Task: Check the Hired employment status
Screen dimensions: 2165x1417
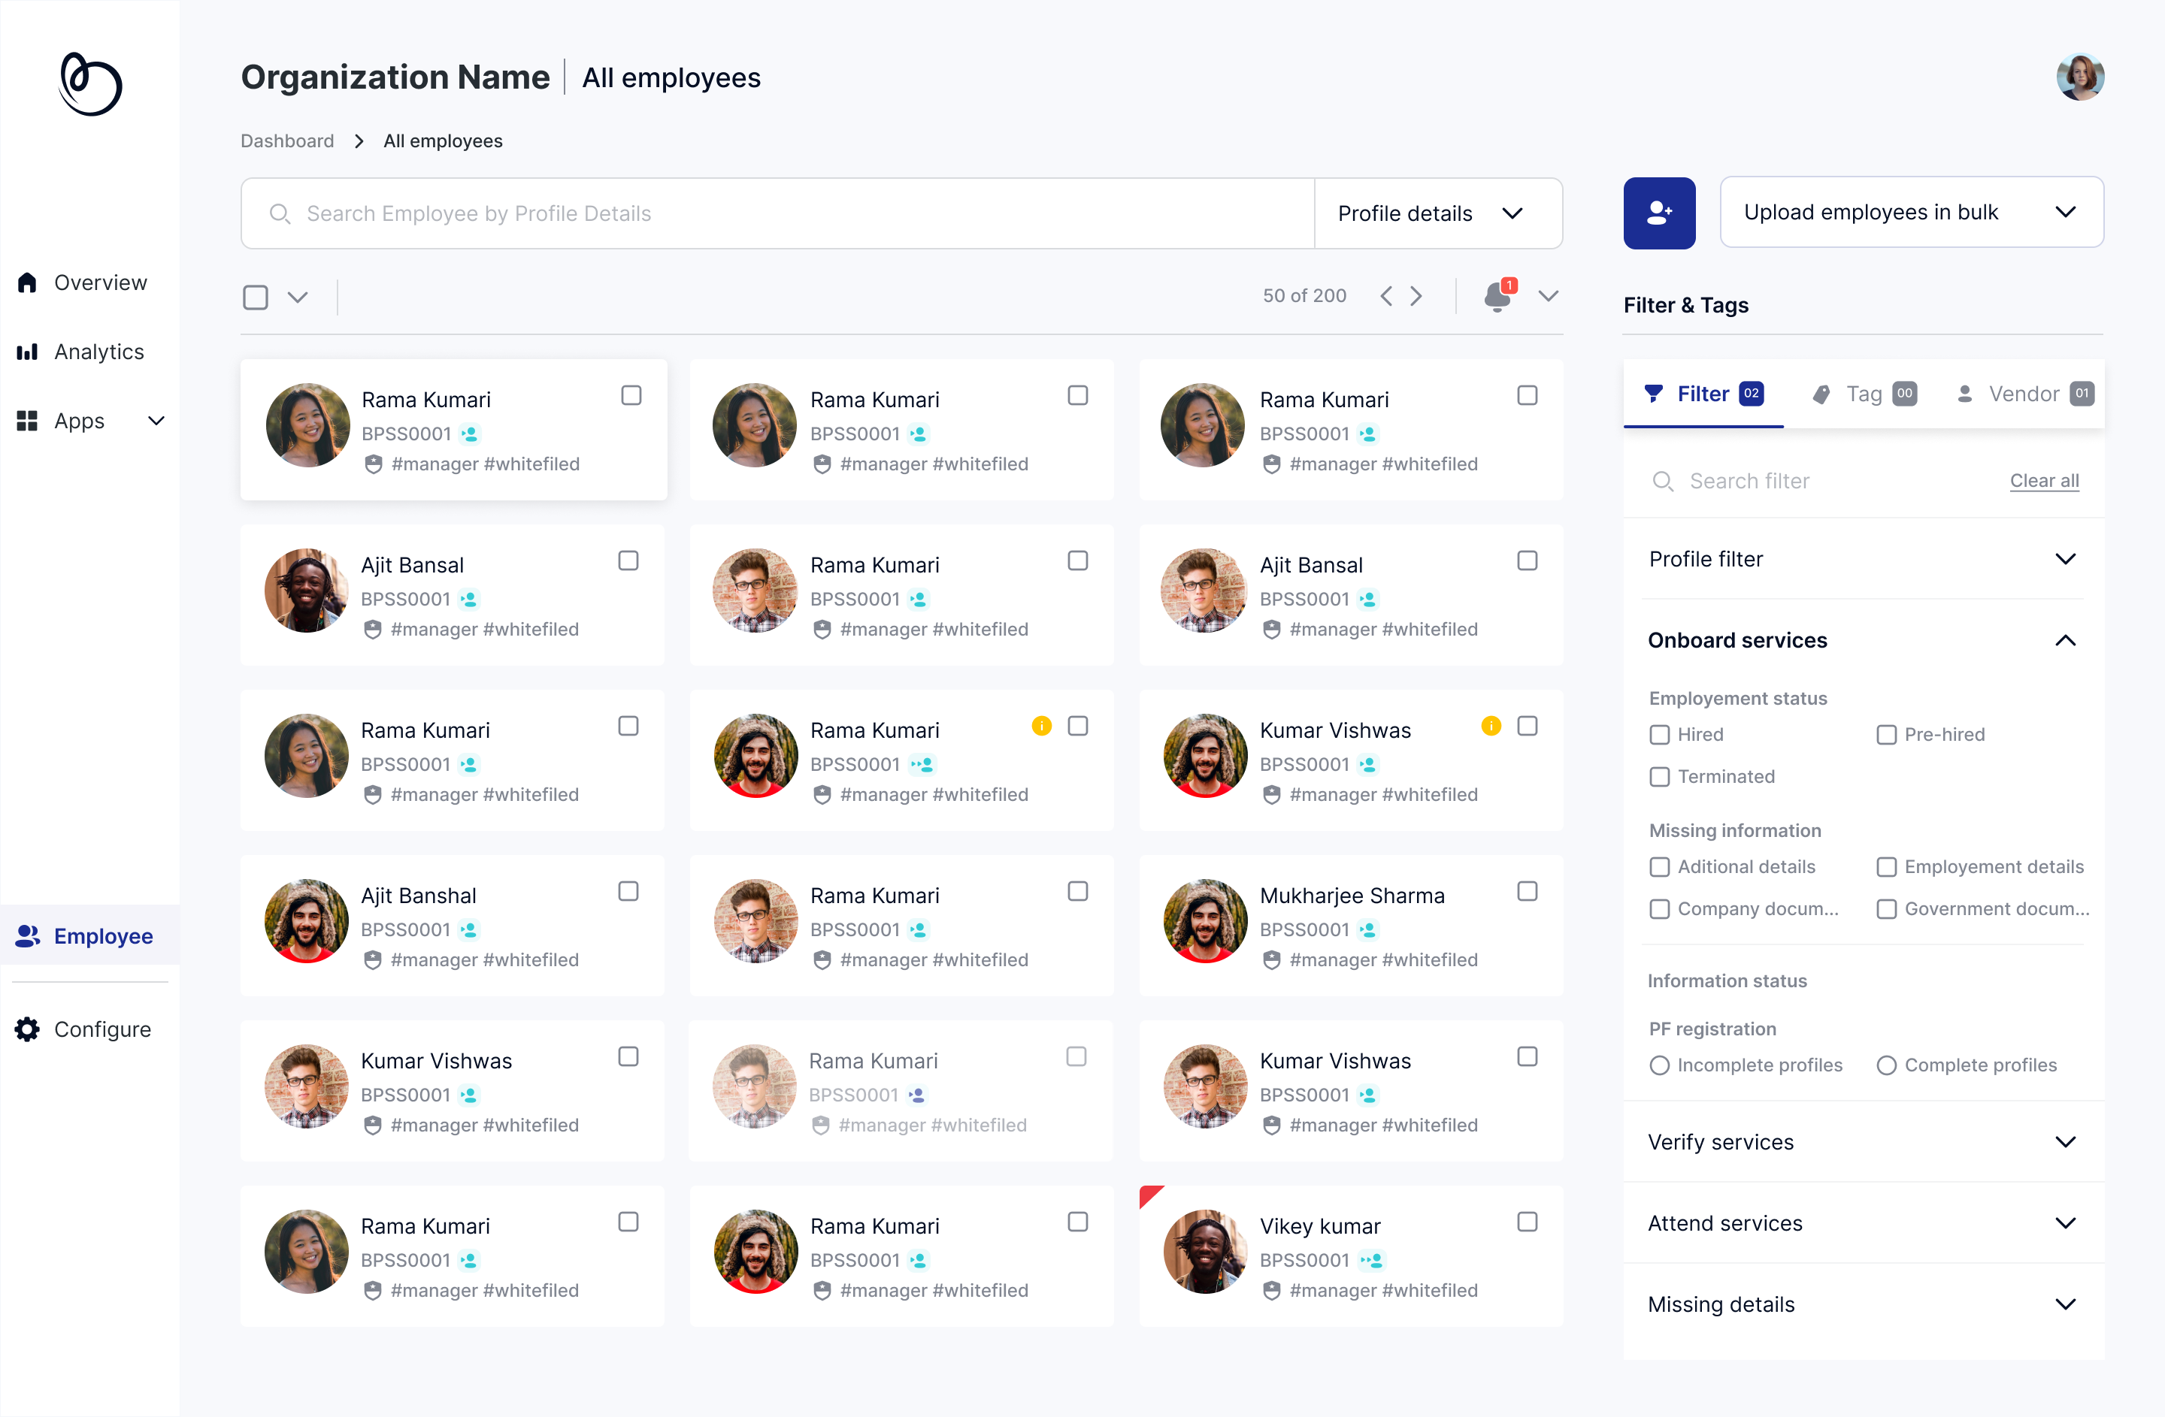Action: (1659, 734)
